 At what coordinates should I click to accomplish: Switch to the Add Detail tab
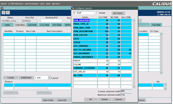(x=32, y=25)
